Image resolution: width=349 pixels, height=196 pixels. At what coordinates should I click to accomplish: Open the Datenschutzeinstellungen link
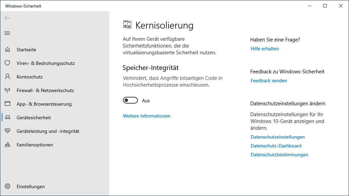click(277, 137)
